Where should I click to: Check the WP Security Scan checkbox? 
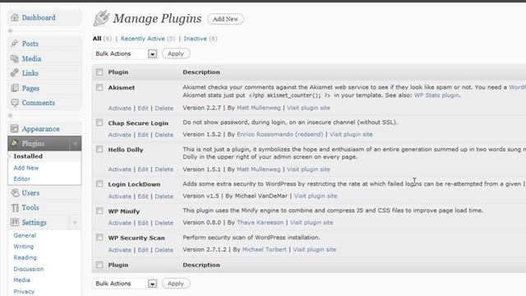(99, 238)
